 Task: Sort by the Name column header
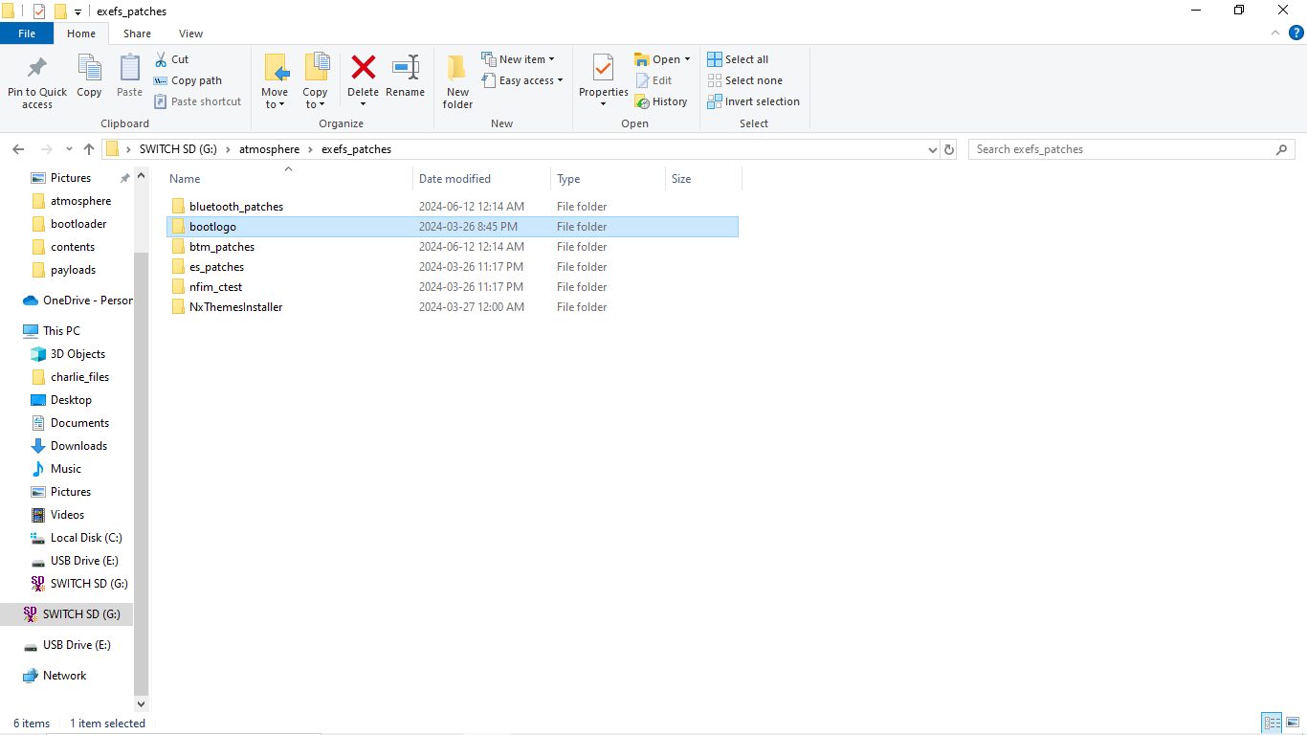tap(185, 179)
